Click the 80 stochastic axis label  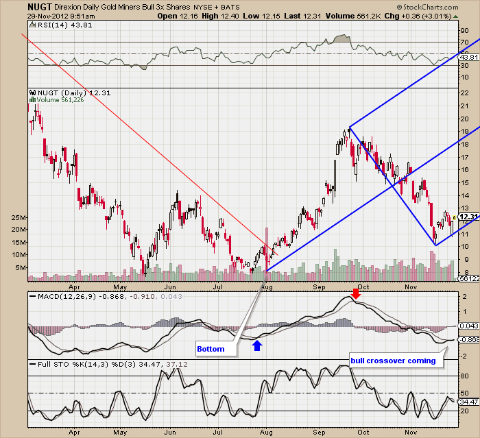pyautogui.click(x=464, y=376)
